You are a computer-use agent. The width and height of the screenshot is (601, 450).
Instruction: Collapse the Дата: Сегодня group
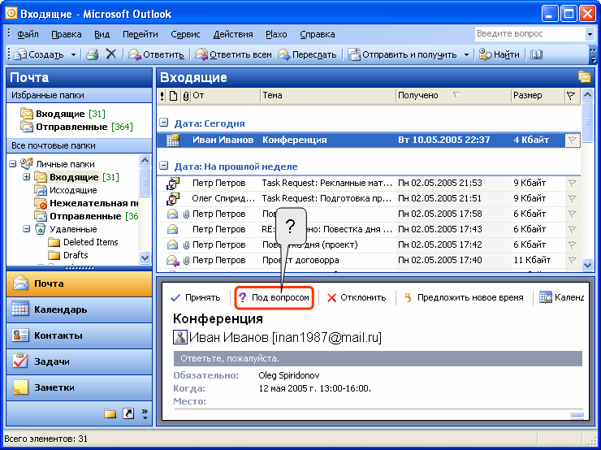(164, 123)
